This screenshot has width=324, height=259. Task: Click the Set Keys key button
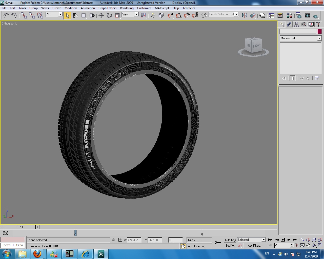[x=217, y=243]
